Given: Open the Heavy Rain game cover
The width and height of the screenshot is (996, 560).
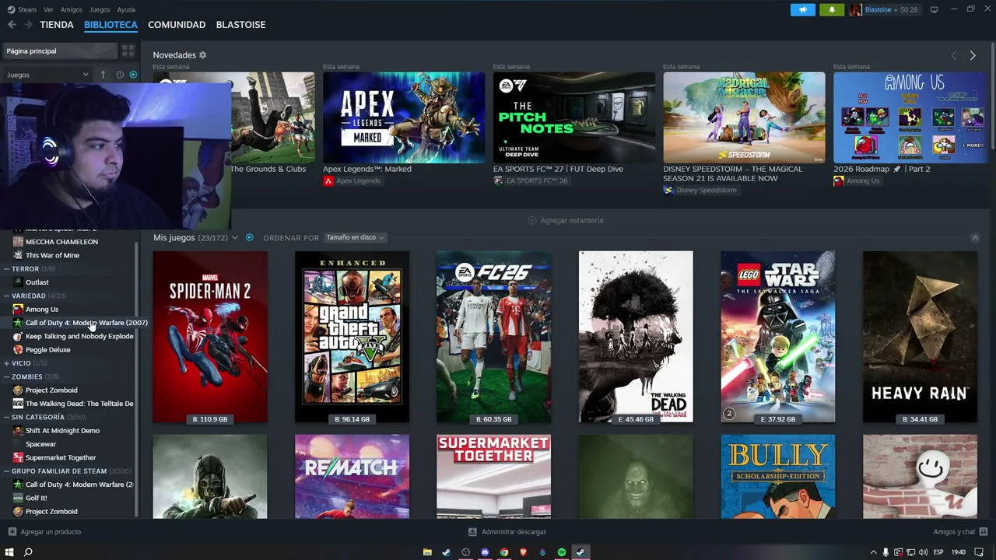Looking at the screenshot, I should (x=920, y=337).
